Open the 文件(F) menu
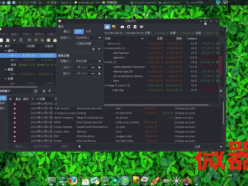The image size is (248, 186). [x=4, y=34]
